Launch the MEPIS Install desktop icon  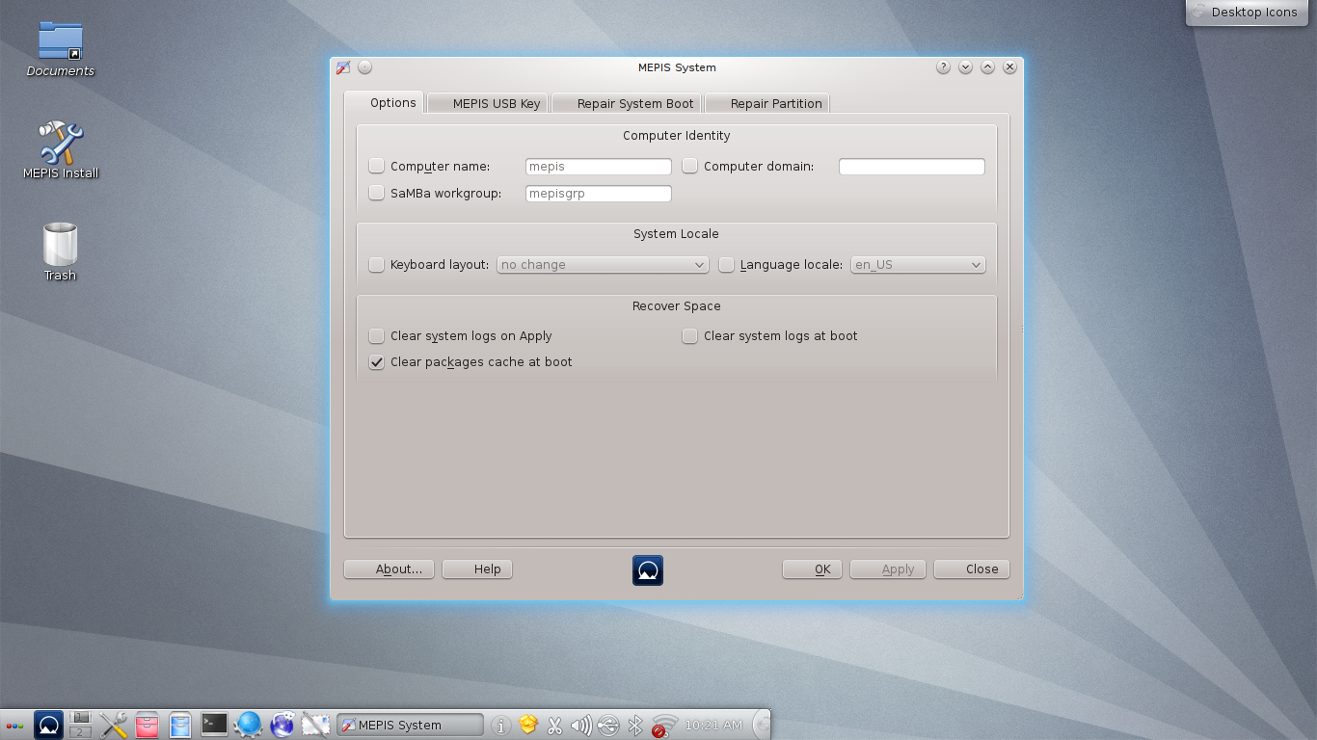coord(60,151)
